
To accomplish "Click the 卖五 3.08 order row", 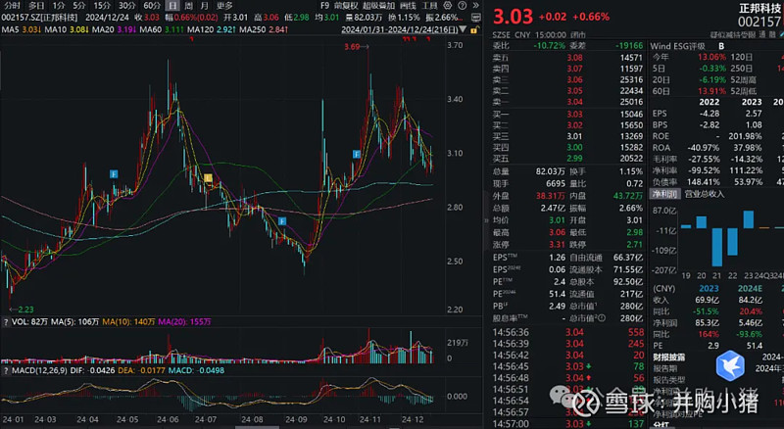I will [567, 58].
